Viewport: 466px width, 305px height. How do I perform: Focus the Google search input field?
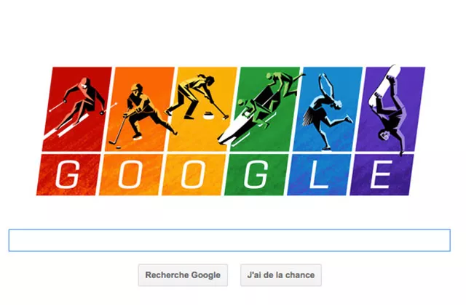pos(229,240)
